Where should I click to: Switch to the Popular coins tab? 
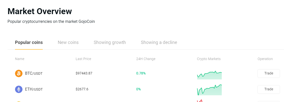coord(29,42)
